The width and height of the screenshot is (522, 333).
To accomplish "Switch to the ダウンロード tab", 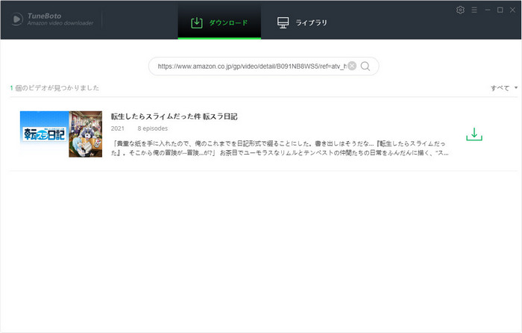I will pyautogui.click(x=219, y=22).
